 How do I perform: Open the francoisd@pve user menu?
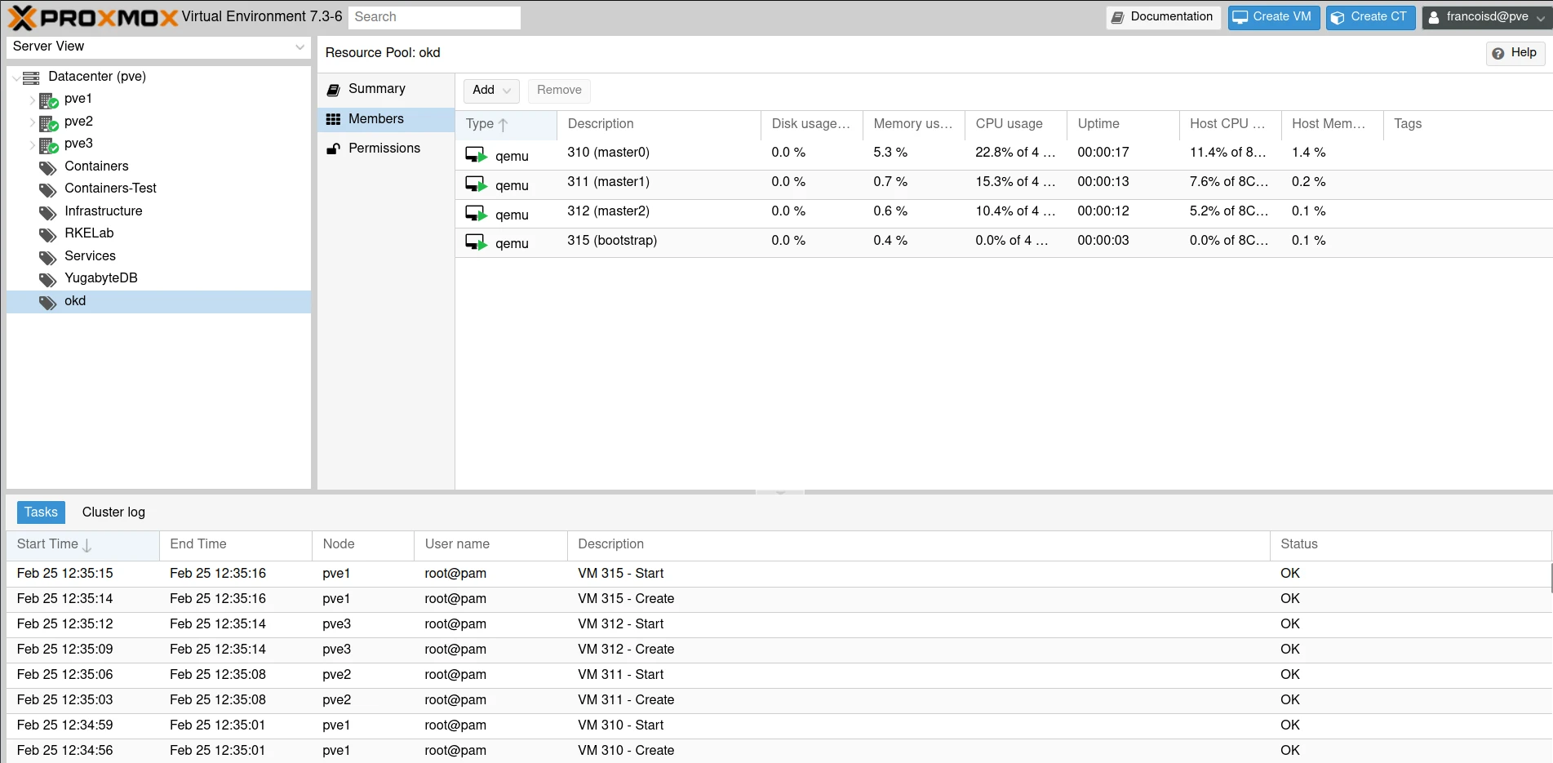tap(1486, 17)
